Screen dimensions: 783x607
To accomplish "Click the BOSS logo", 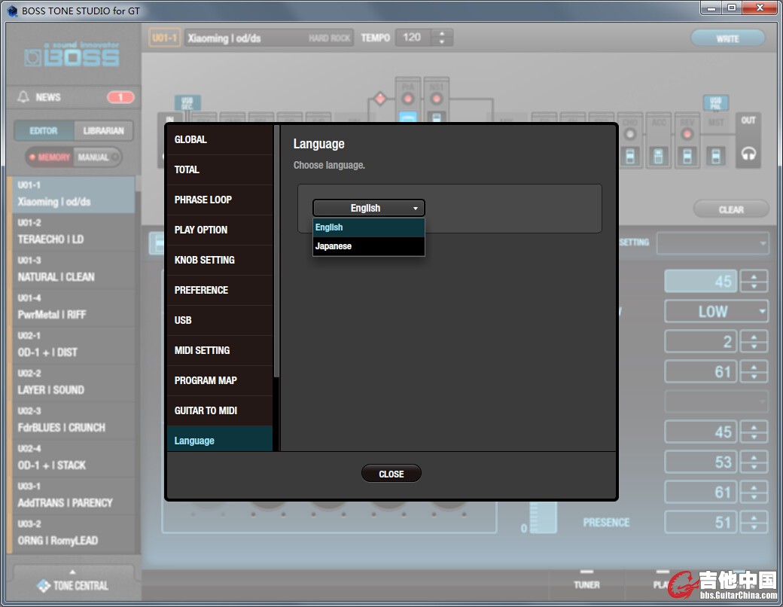I will pos(72,57).
